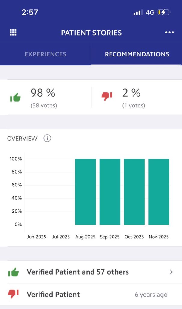Open the three-dot more options menu
This screenshot has height=309, width=182.
click(169, 33)
